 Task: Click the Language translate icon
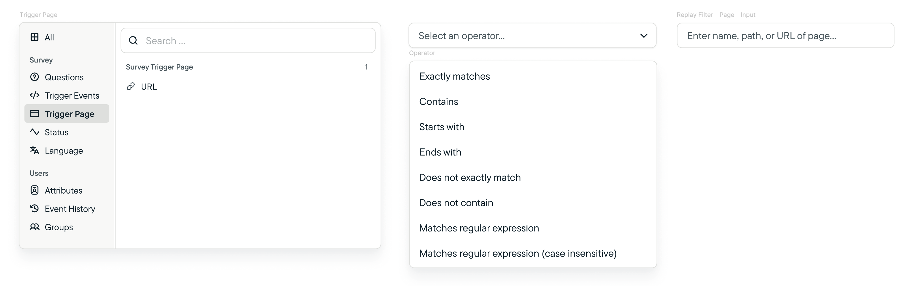point(34,150)
